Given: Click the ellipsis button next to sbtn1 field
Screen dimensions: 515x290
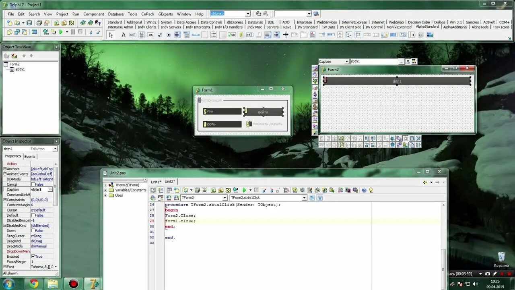Looking at the screenshot, I should (401, 62).
